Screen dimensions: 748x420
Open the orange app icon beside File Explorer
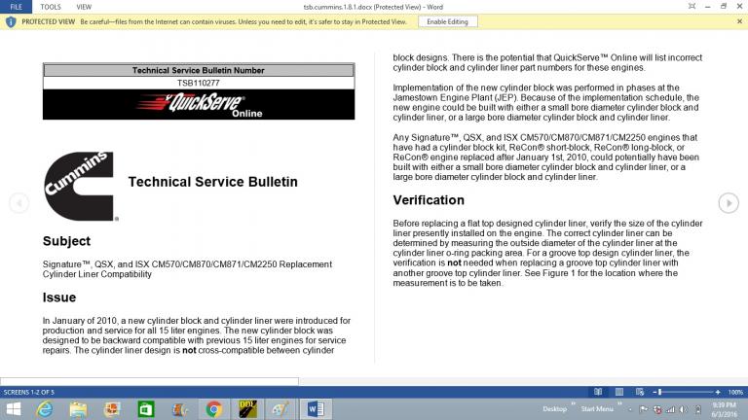(x=112, y=409)
